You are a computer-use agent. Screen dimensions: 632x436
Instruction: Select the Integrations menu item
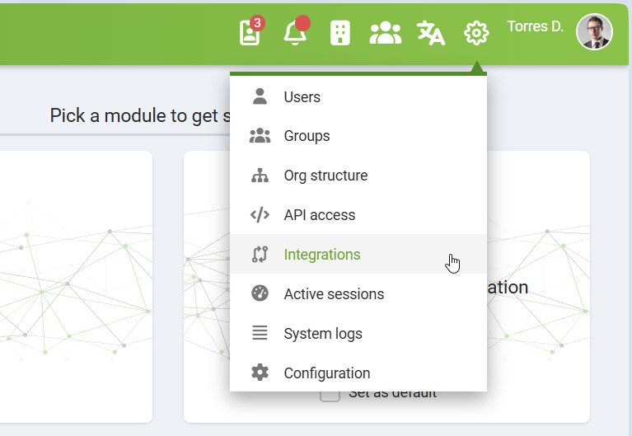coord(322,255)
